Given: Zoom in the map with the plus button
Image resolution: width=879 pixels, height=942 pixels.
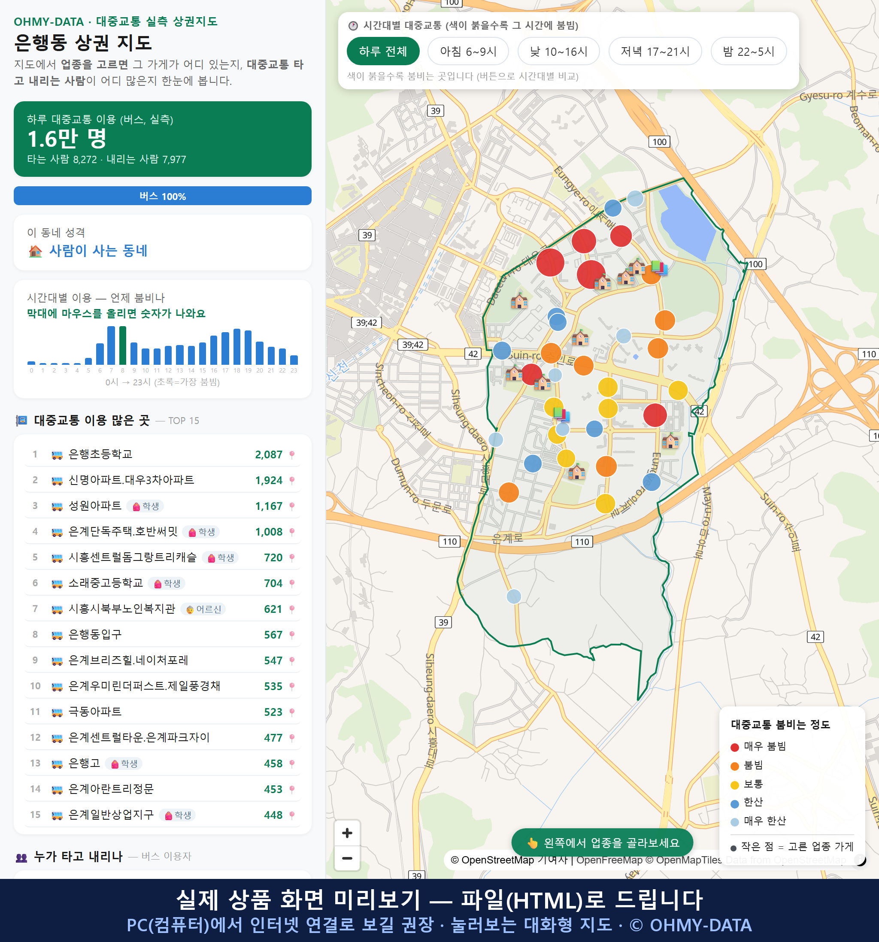Looking at the screenshot, I should click(x=347, y=833).
